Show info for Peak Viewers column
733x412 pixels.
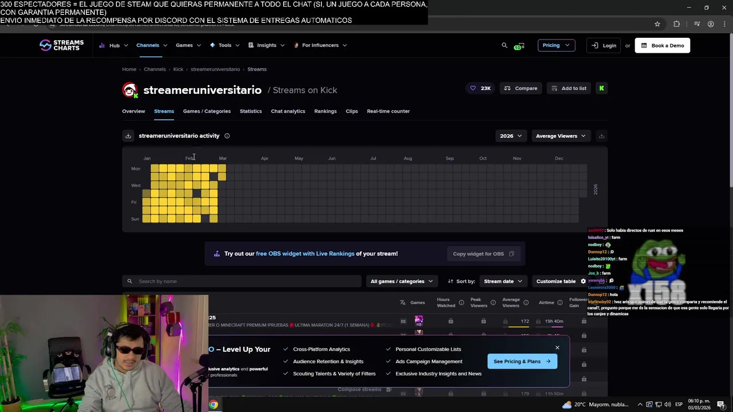point(493,302)
